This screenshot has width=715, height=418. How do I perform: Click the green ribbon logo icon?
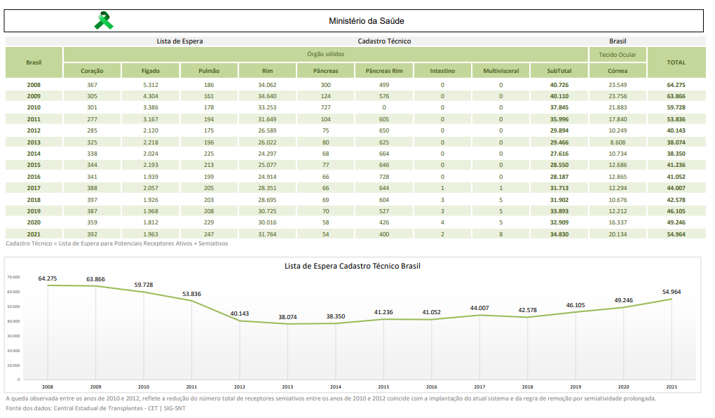click(x=104, y=21)
